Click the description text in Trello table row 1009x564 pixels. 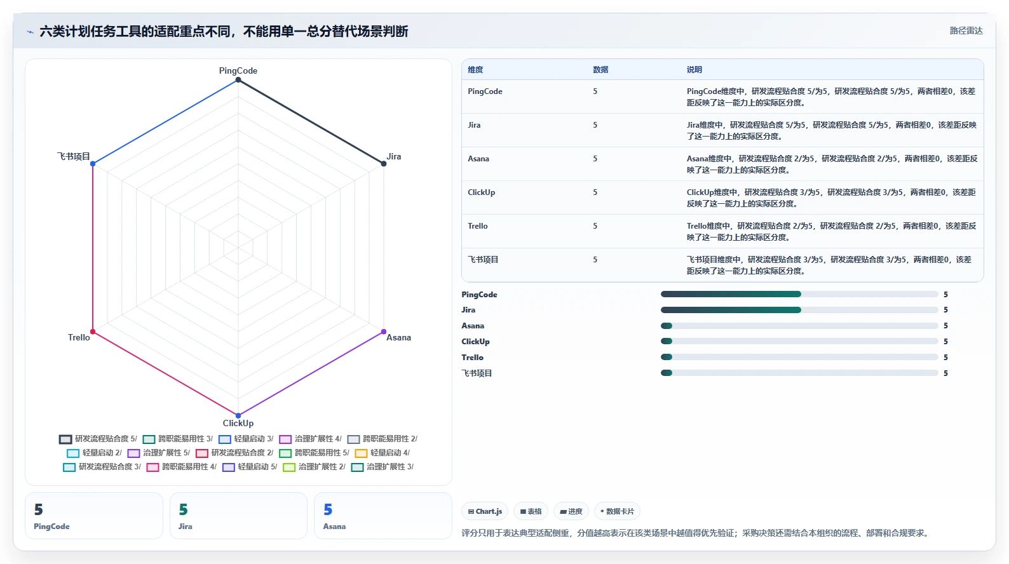pyautogui.click(x=831, y=232)
